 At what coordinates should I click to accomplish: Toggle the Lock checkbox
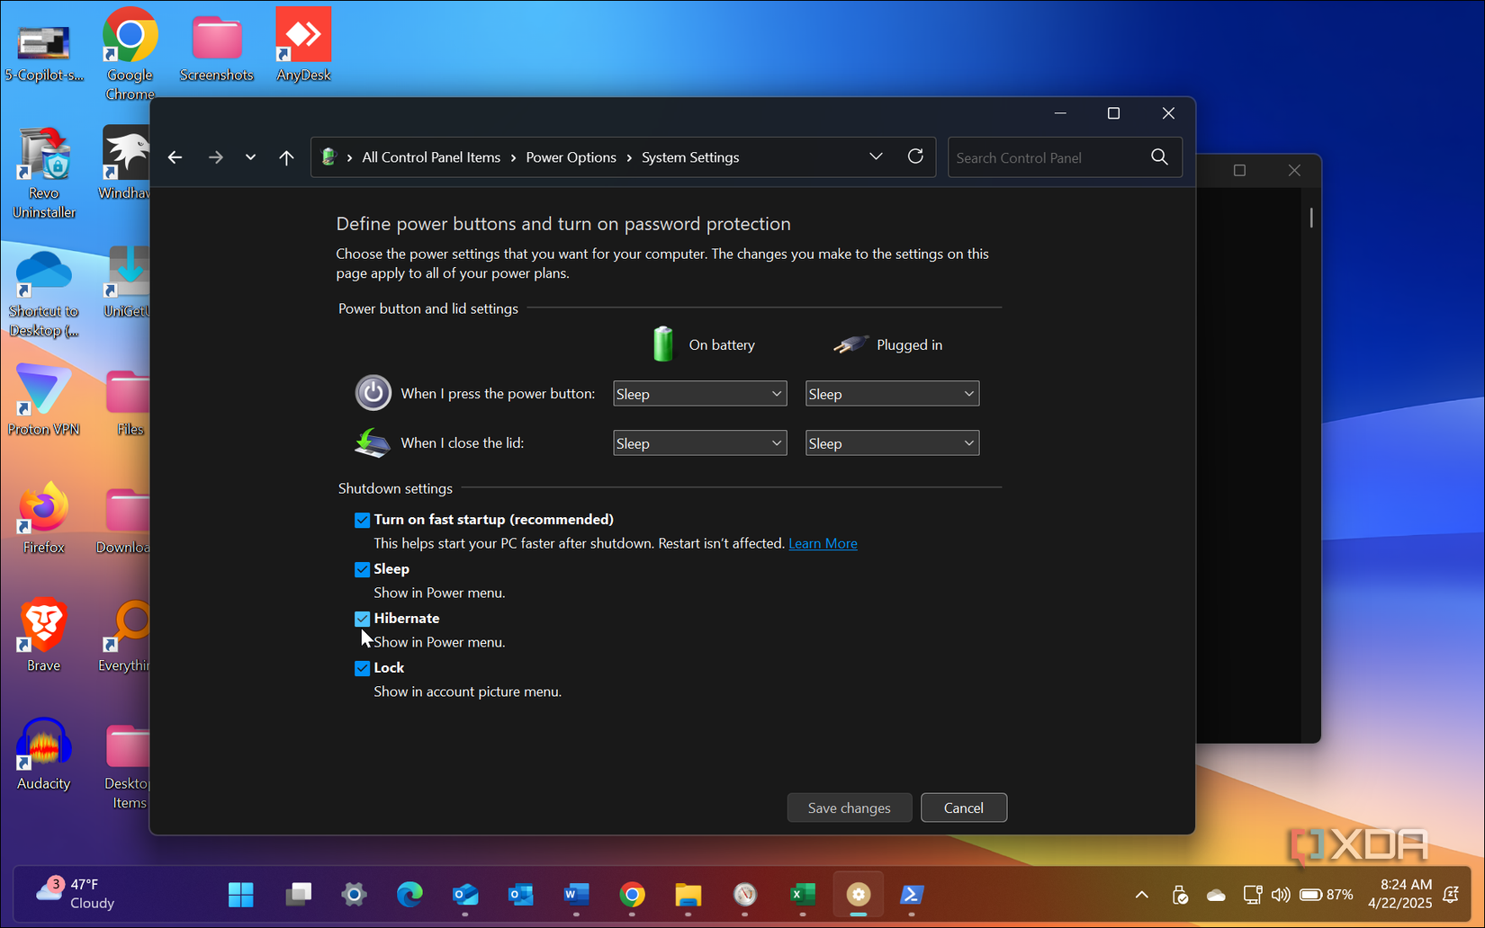click(362, 668)
